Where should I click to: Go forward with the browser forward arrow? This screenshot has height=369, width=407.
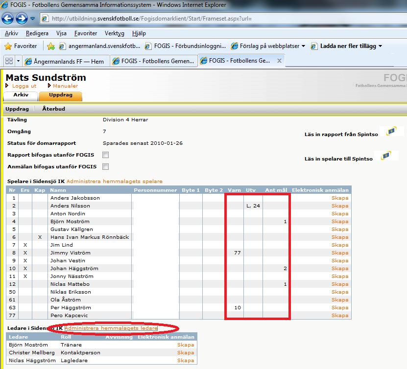pyautogui.click(x=22, y=19)
